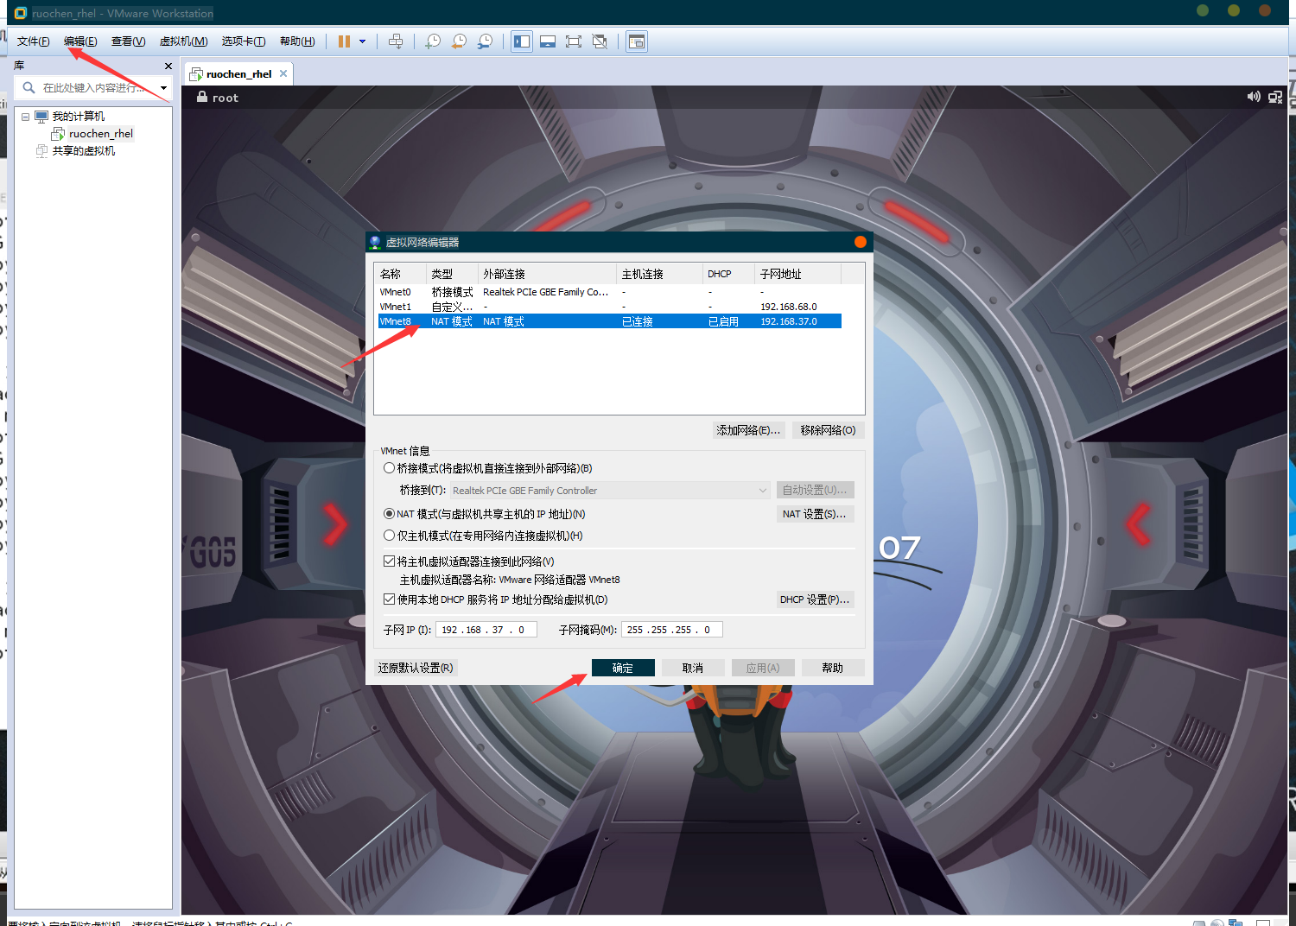
Task: Click the 应用(A) apply button
Action: 763,668
